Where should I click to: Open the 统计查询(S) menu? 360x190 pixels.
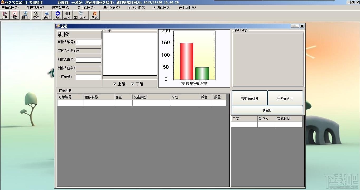tap(111, 7)
